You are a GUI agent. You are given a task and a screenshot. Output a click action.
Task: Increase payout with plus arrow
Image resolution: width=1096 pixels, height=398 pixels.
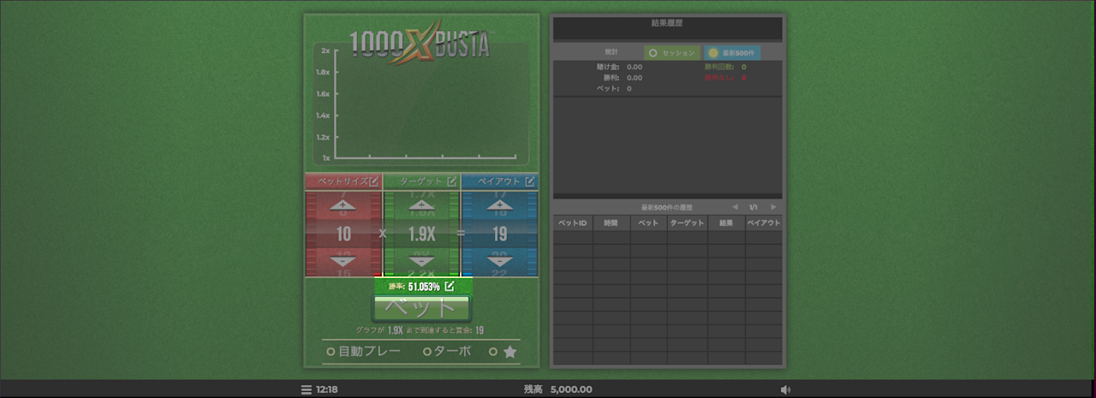500,206
